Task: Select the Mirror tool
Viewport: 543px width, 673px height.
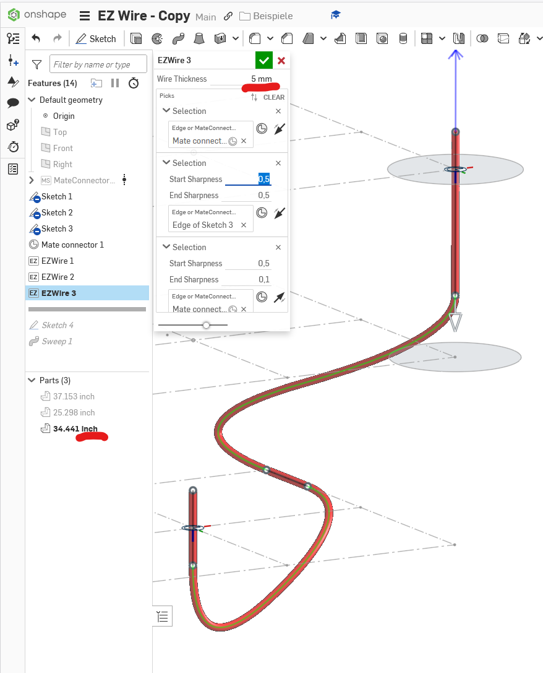Action: [x=458, y=38]
